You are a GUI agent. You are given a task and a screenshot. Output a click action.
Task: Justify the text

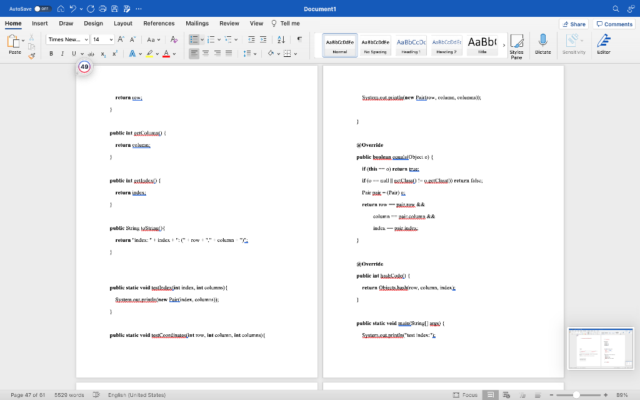229,54
